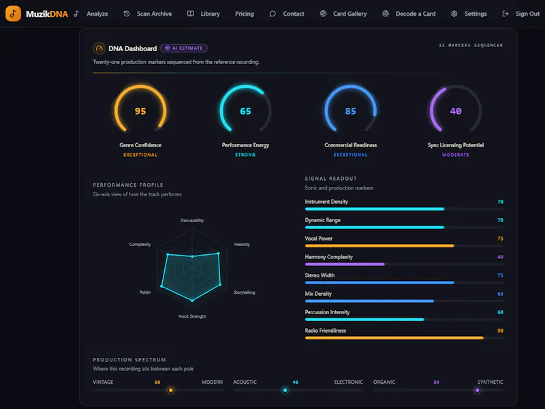The height and width of the screenshot is (409, 545).
Task: Click the Hook Strength axis label
Action: [x=192, y=316]
